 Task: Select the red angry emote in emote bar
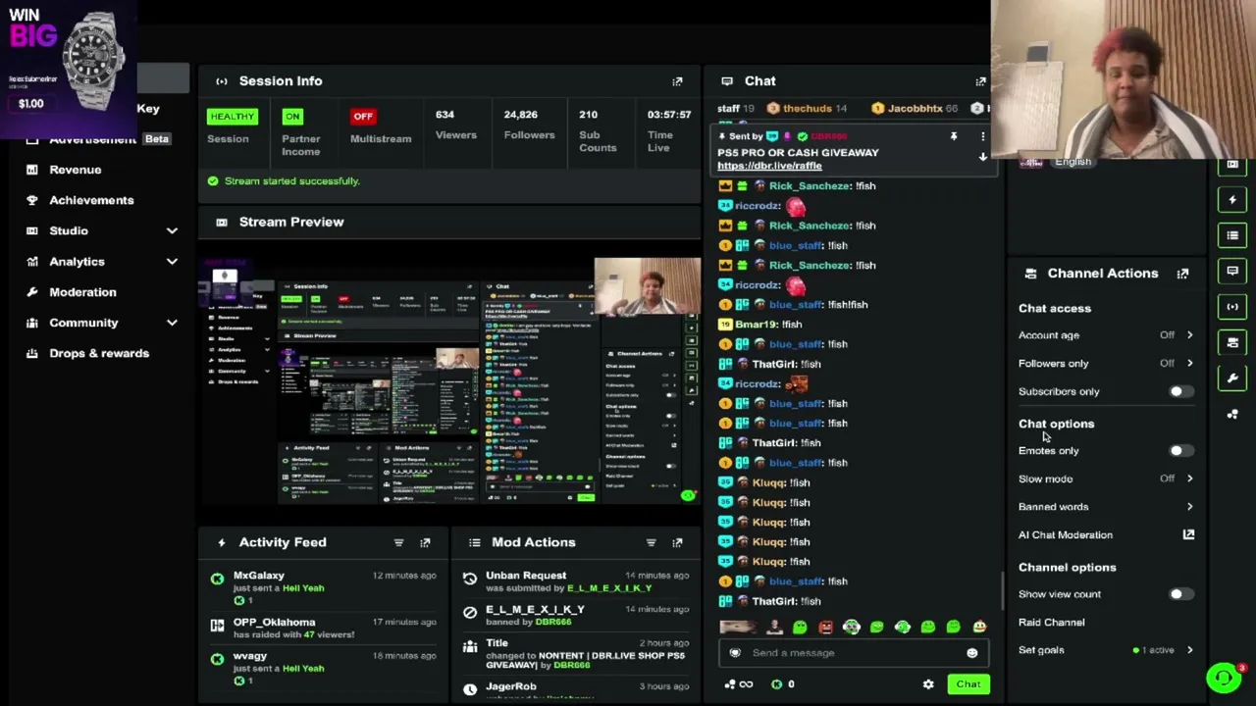coord(825,628)
